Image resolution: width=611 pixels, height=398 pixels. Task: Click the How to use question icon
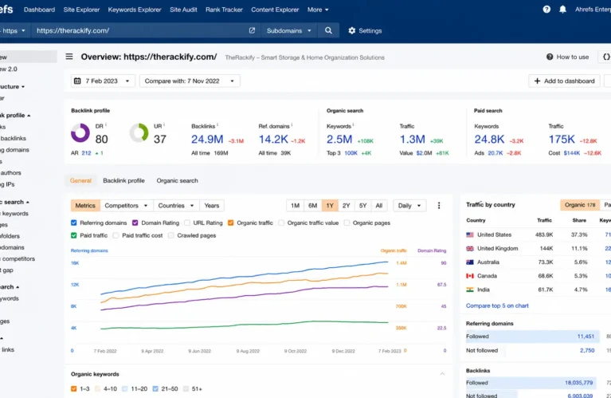tap(550, 57)
